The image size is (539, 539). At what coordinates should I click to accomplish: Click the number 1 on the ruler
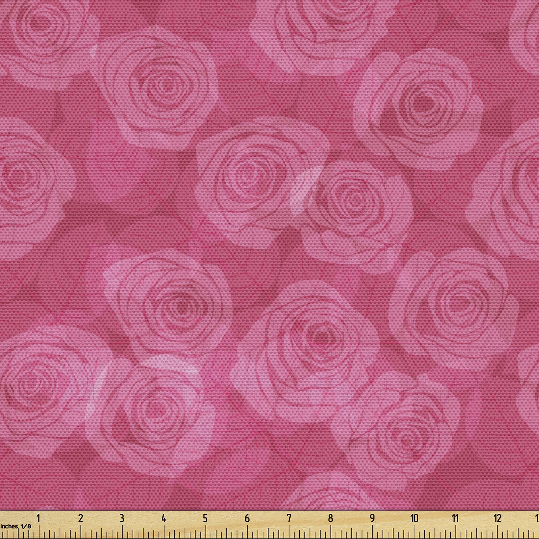point(38,518)
